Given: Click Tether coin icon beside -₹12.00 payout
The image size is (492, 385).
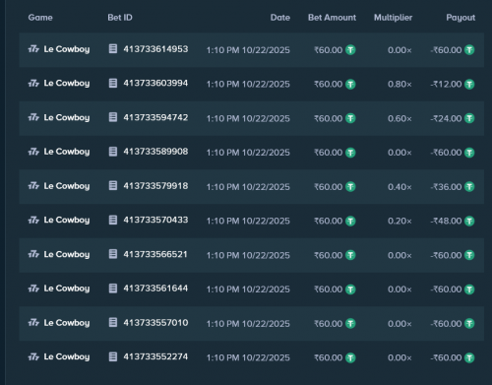Looking at the screenshot, I should click(469, 85).
